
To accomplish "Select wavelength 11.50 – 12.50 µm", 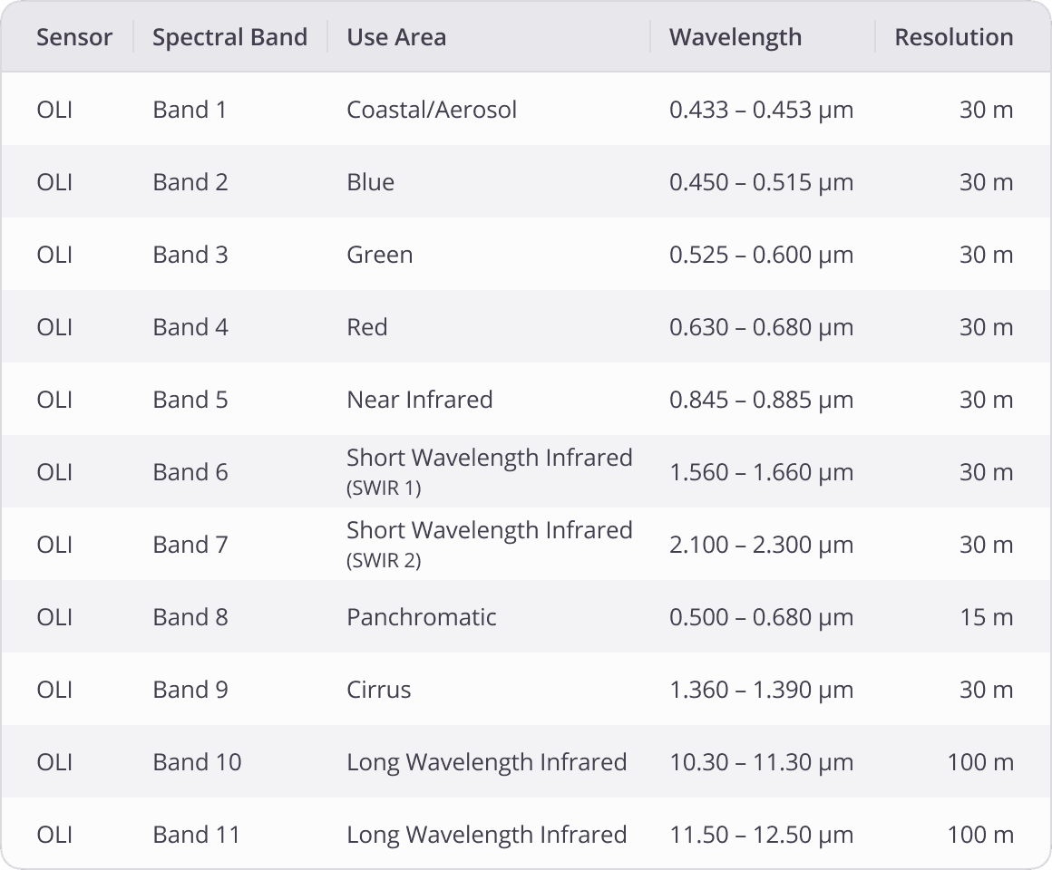I will point(761,835).
